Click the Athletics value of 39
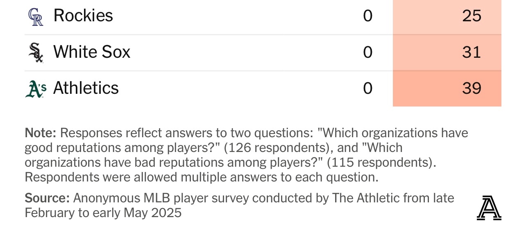 pos(471,88)
